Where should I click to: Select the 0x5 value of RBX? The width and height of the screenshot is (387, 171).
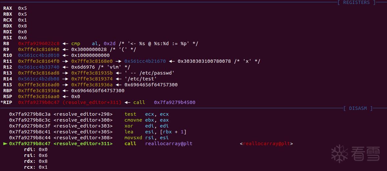point(22,14)
